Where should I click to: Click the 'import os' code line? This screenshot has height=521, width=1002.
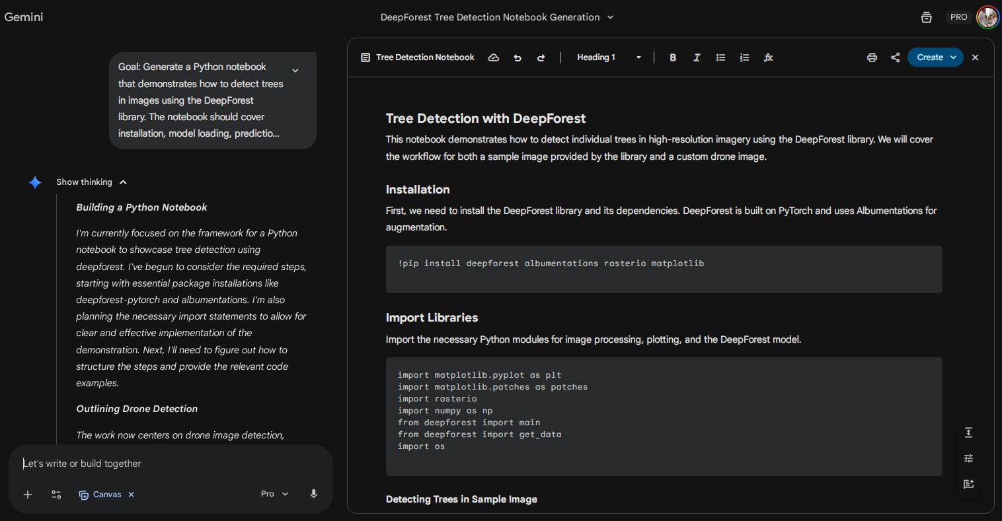tap(421, 446)
